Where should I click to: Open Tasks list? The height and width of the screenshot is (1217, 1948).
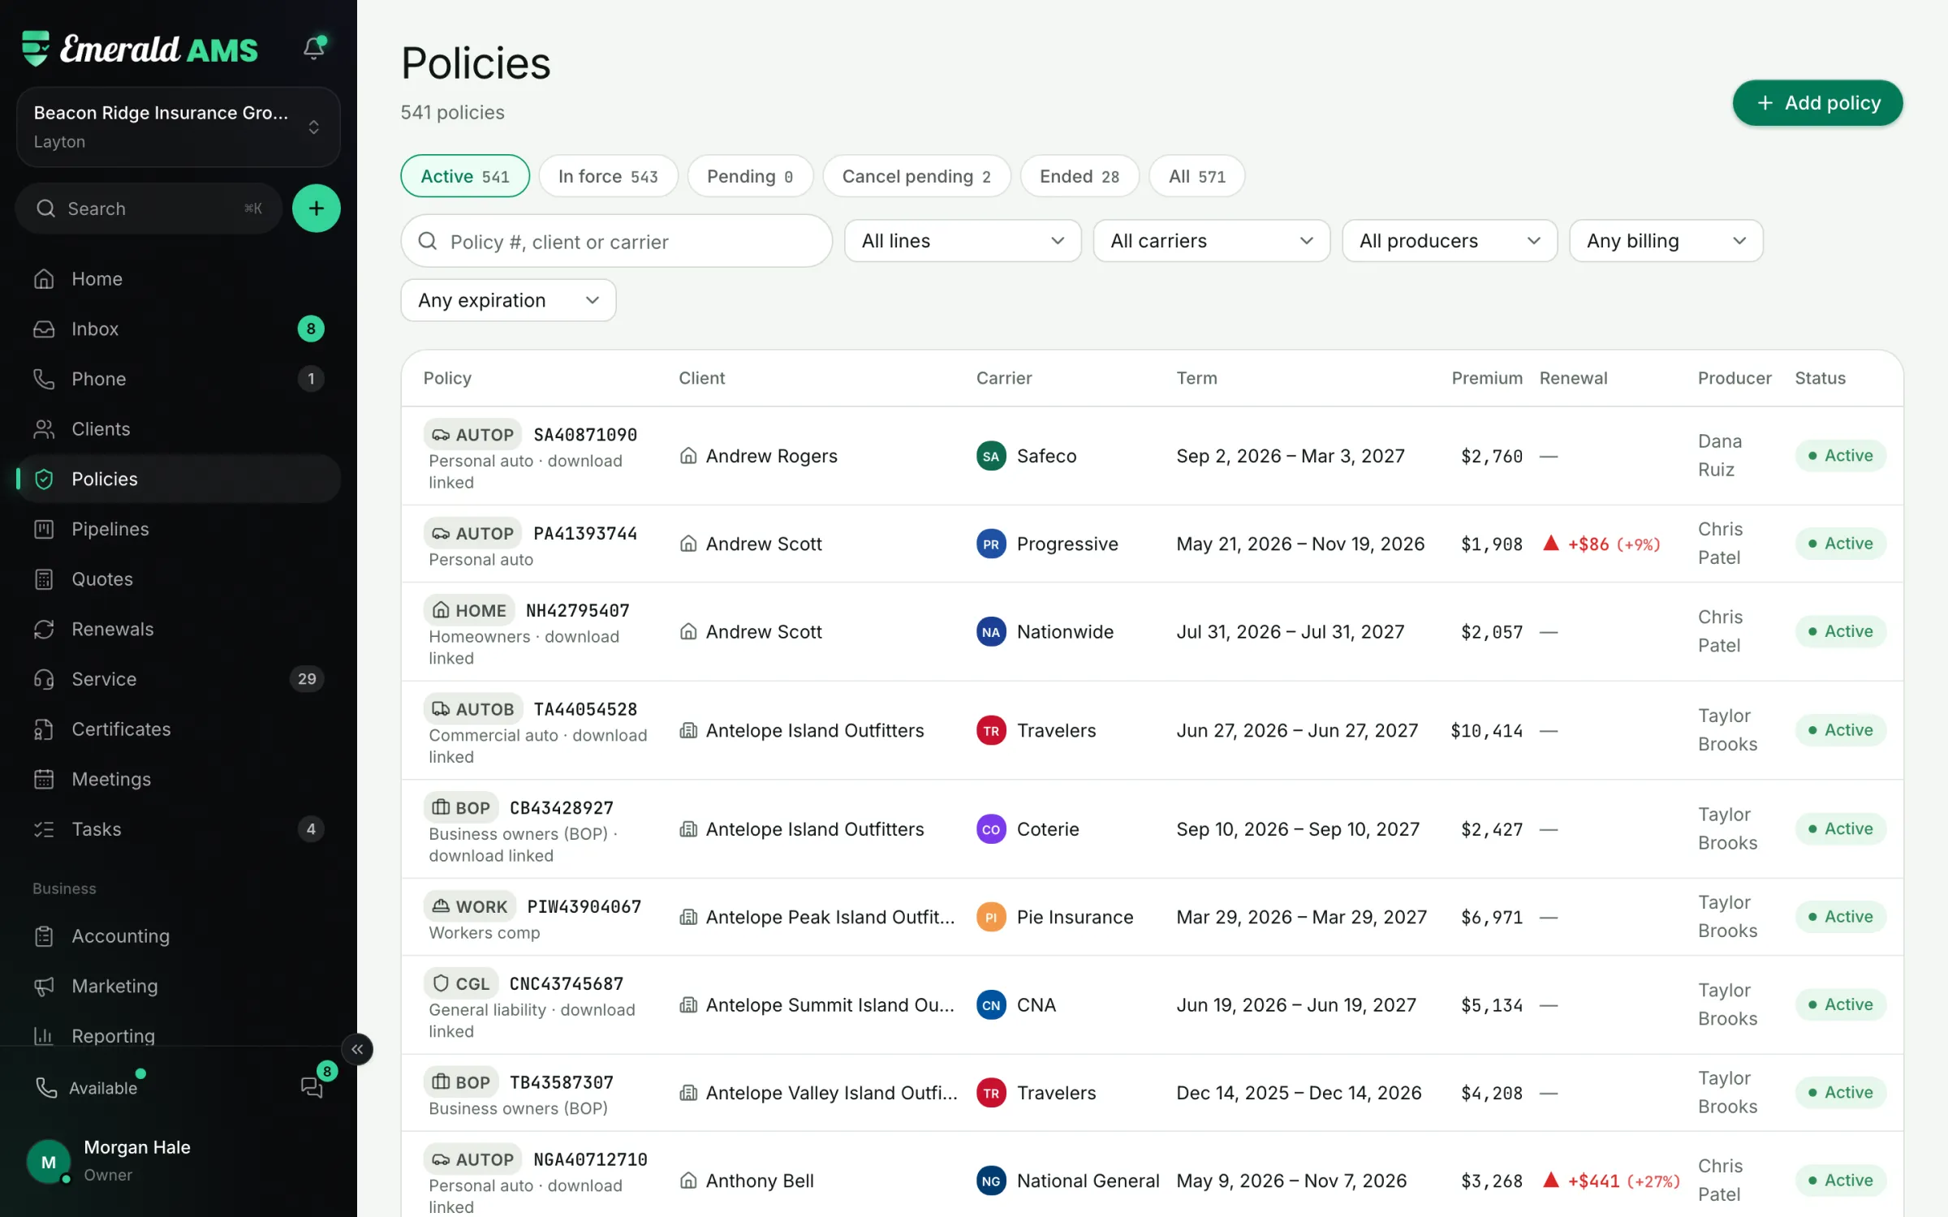click(x=179, y=829)
